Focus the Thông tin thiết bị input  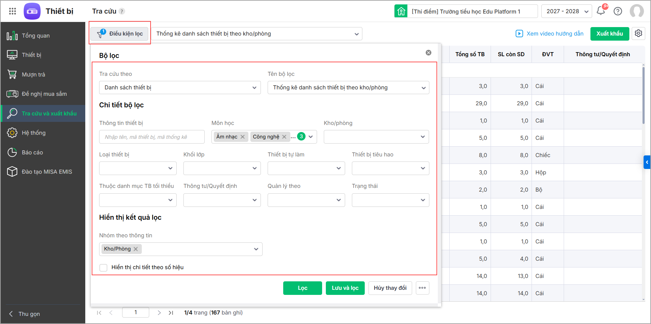(152, 137)
